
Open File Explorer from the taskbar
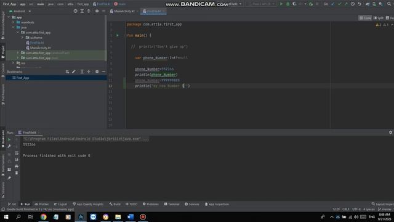(118, 216)
